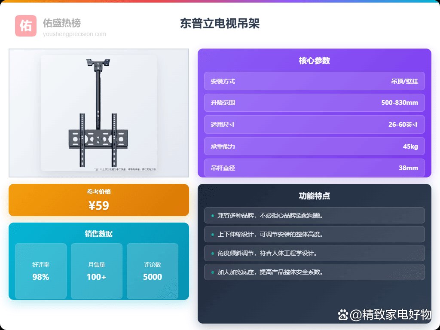Click the Baidu paw watermark icon

(x=343, y=315)
